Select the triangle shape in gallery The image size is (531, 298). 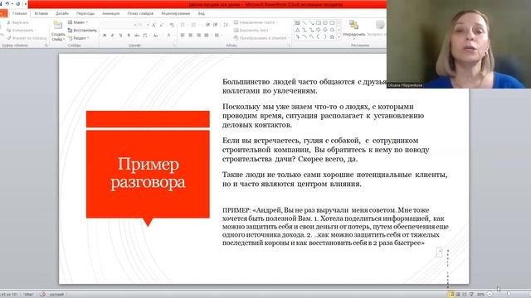click(x=297, y=30)
